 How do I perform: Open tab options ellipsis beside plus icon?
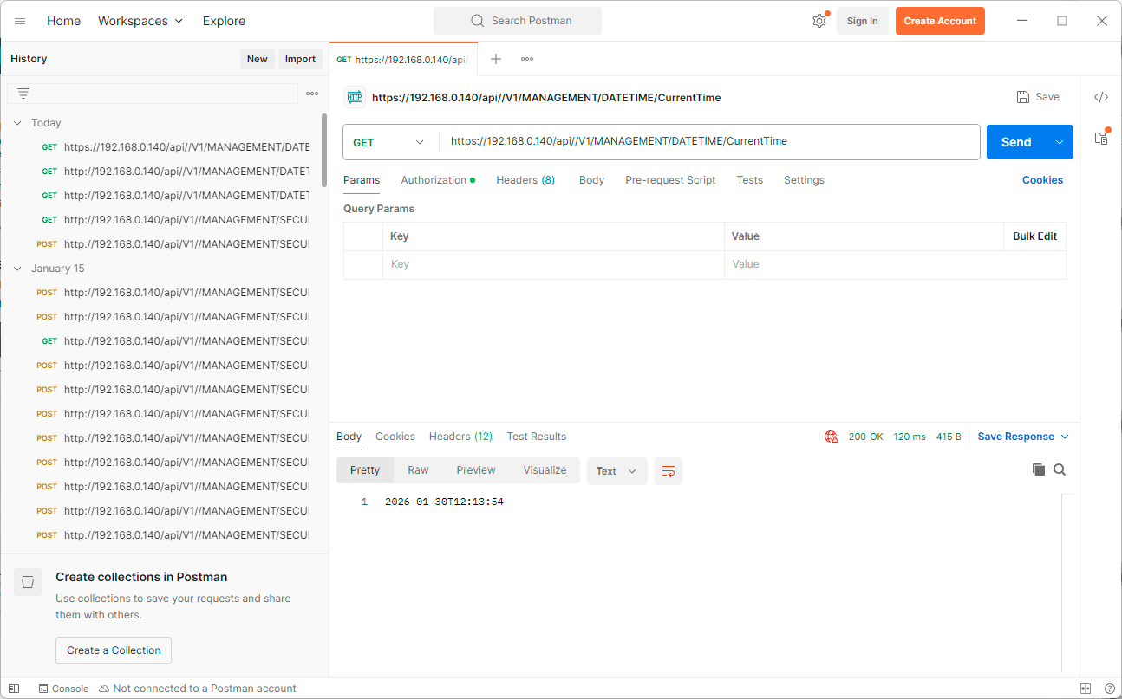pos(527,59)
